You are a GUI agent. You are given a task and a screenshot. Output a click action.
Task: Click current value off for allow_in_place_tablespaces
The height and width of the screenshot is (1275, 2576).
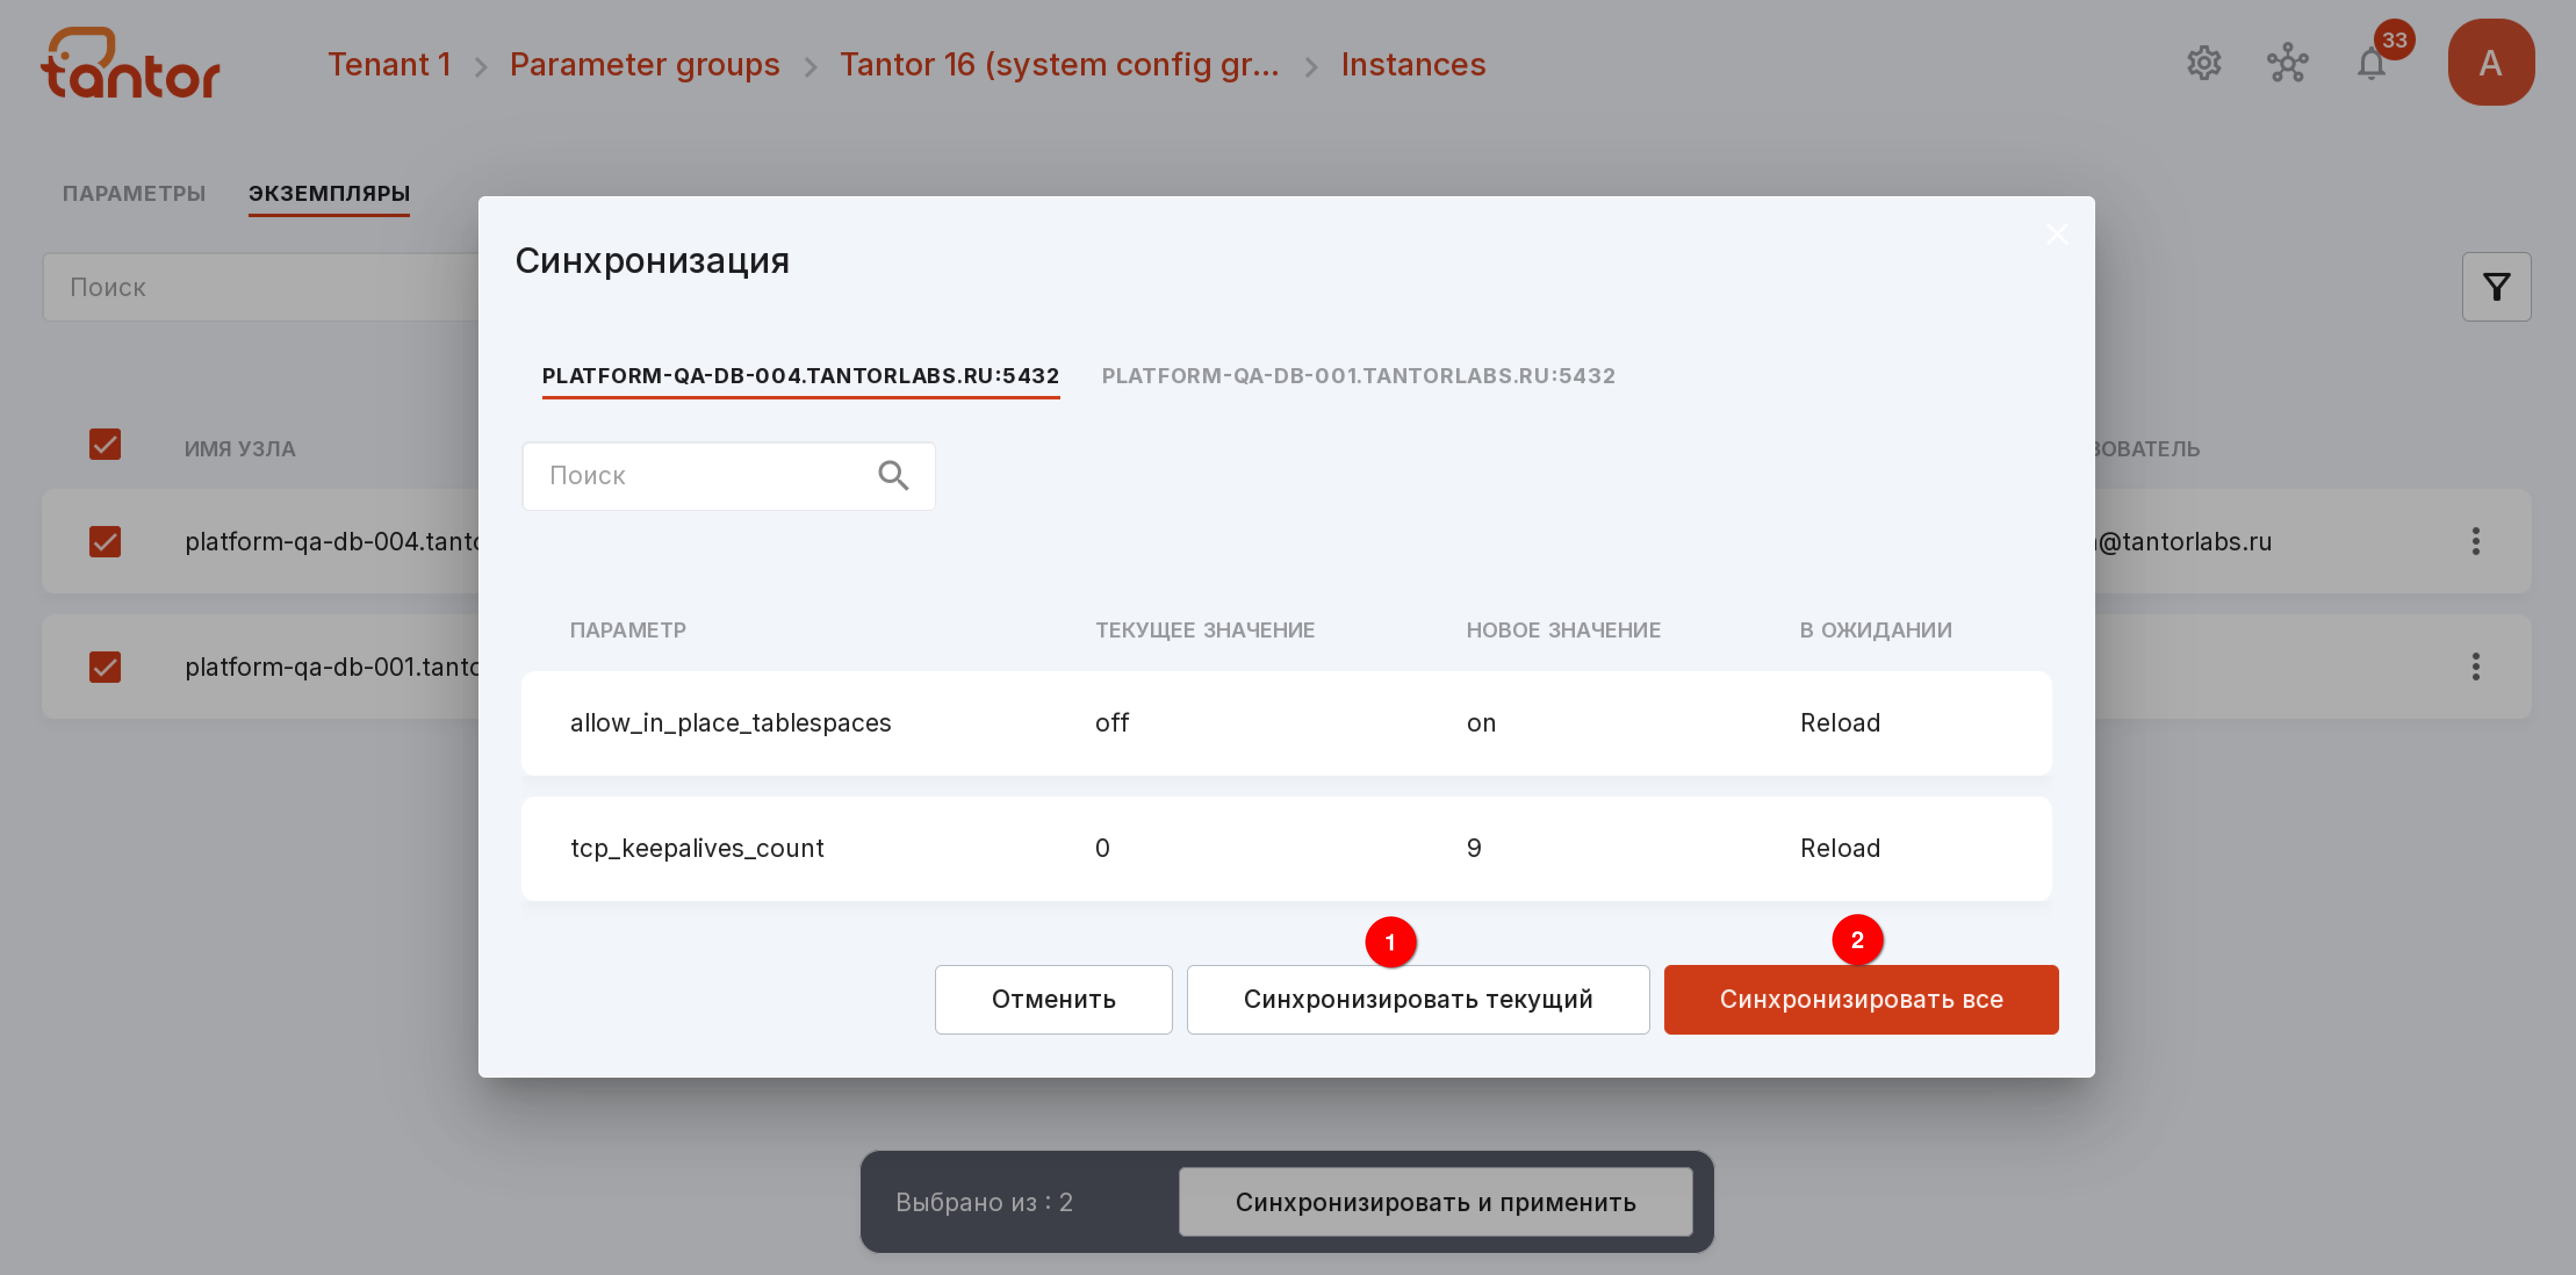pos(1111,722)
